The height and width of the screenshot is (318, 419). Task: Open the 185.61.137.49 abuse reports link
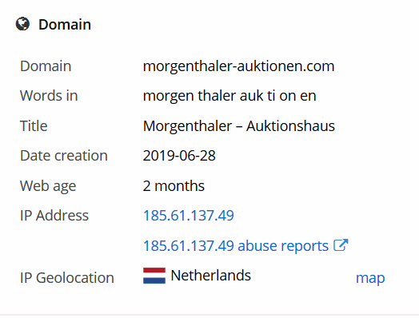coord(236,245)
